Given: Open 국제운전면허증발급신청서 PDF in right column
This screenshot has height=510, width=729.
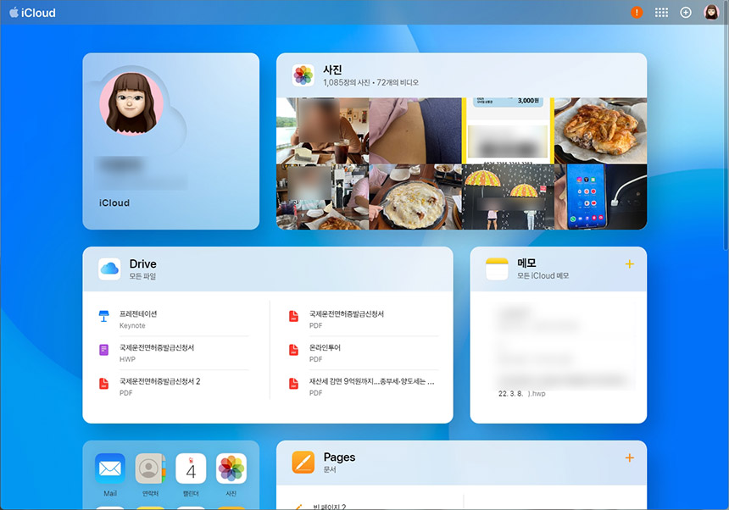Looking at the screenshot, I should coord(363,319).
